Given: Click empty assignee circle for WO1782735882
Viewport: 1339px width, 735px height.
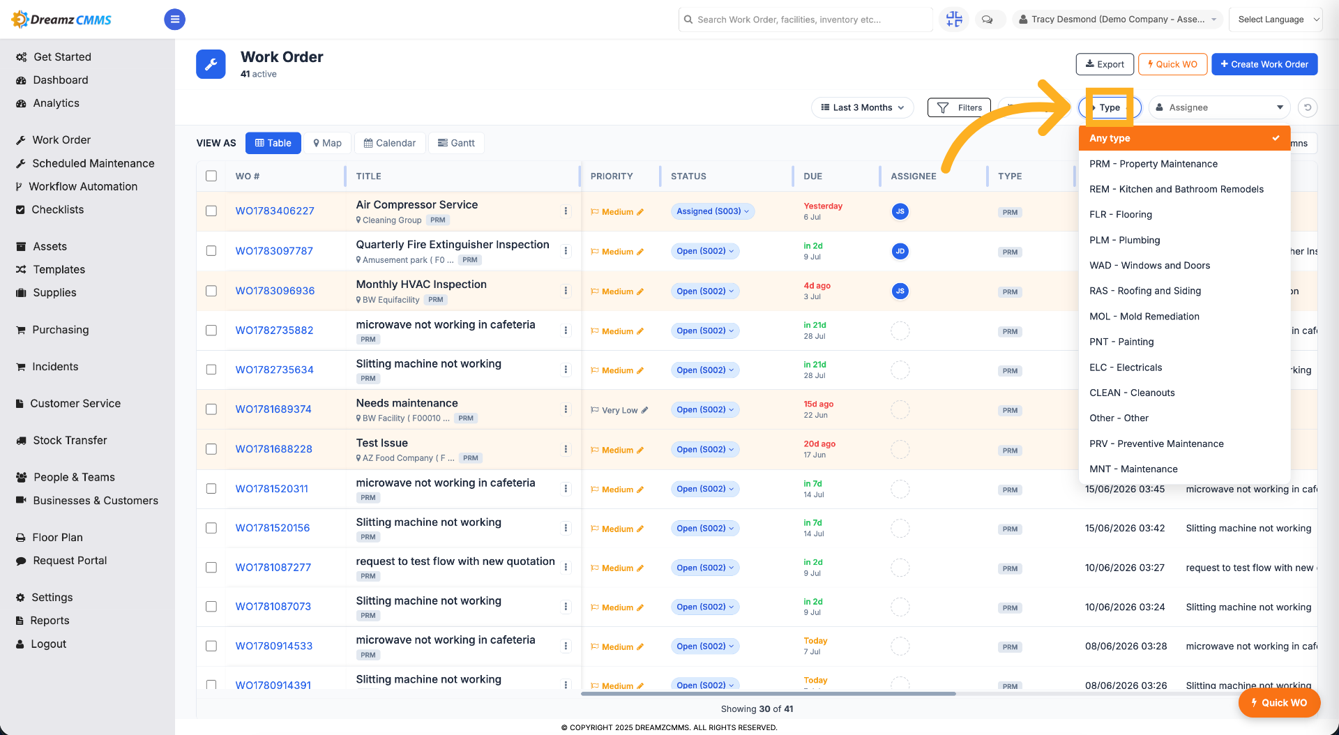Looking at the screenshot, I should (900, 331).
